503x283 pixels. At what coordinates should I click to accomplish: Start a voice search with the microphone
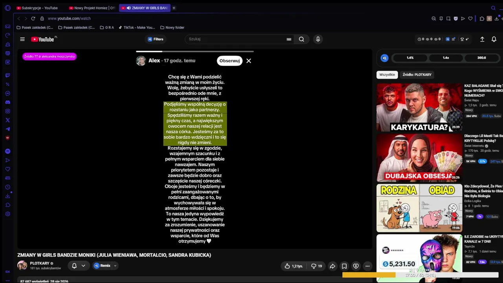(318, 39)
